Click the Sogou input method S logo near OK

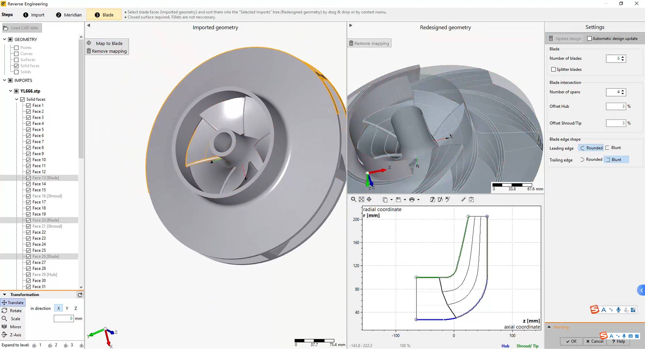[x=604, y=336]
